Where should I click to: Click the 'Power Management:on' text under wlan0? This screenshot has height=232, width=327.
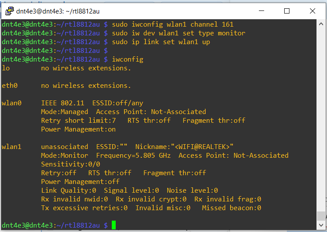(78, 129)
